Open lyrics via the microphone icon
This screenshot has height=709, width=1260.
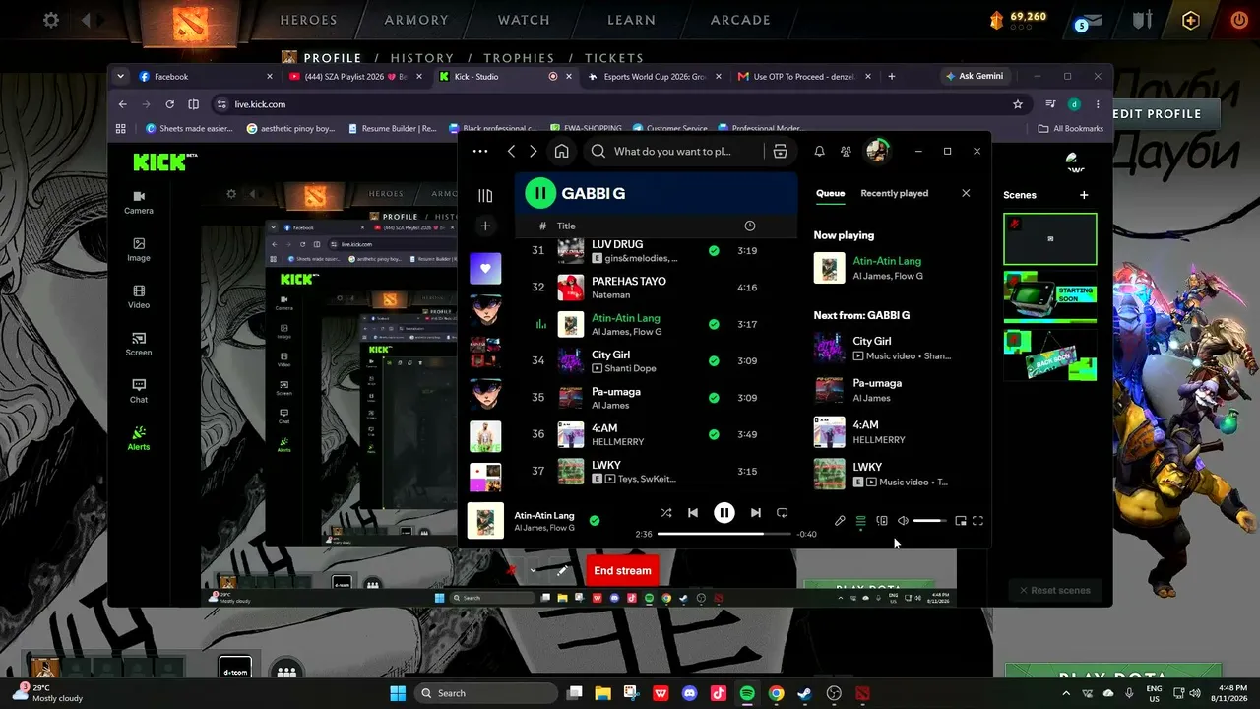840,520
